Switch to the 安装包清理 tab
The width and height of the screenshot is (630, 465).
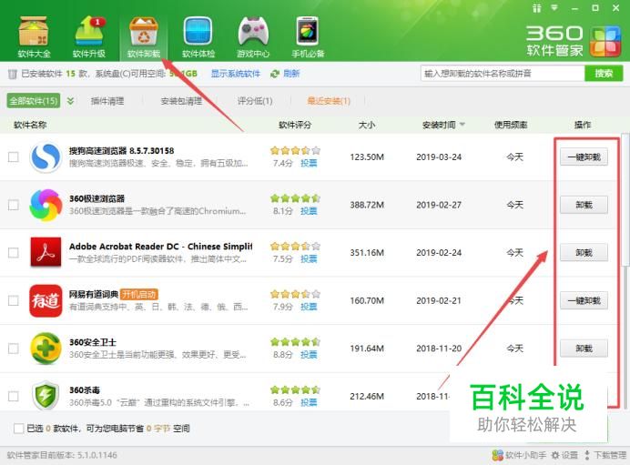pos(181,101)
